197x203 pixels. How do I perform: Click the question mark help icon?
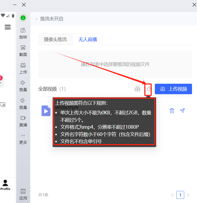click(149, 89)
